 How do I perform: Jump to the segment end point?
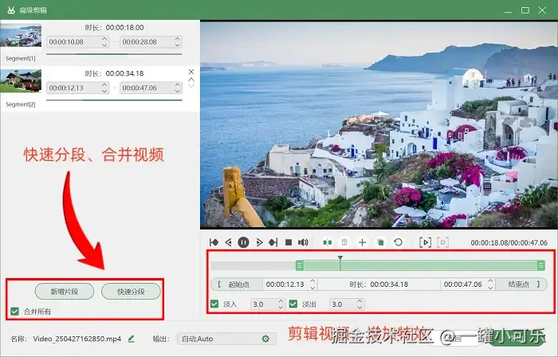(273, 242)
